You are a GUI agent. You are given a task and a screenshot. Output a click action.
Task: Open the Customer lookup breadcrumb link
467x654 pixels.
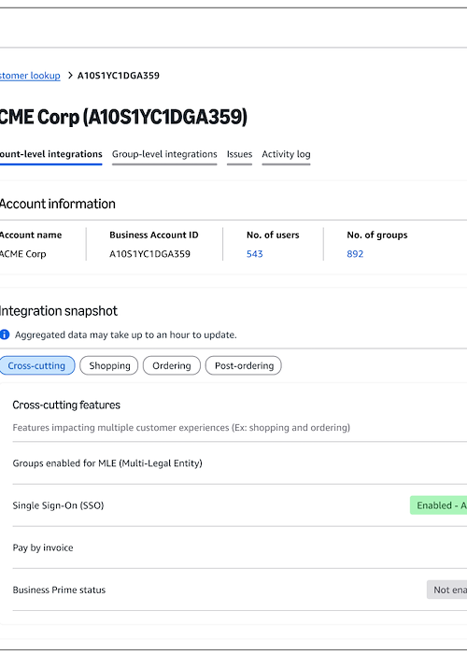30,76
